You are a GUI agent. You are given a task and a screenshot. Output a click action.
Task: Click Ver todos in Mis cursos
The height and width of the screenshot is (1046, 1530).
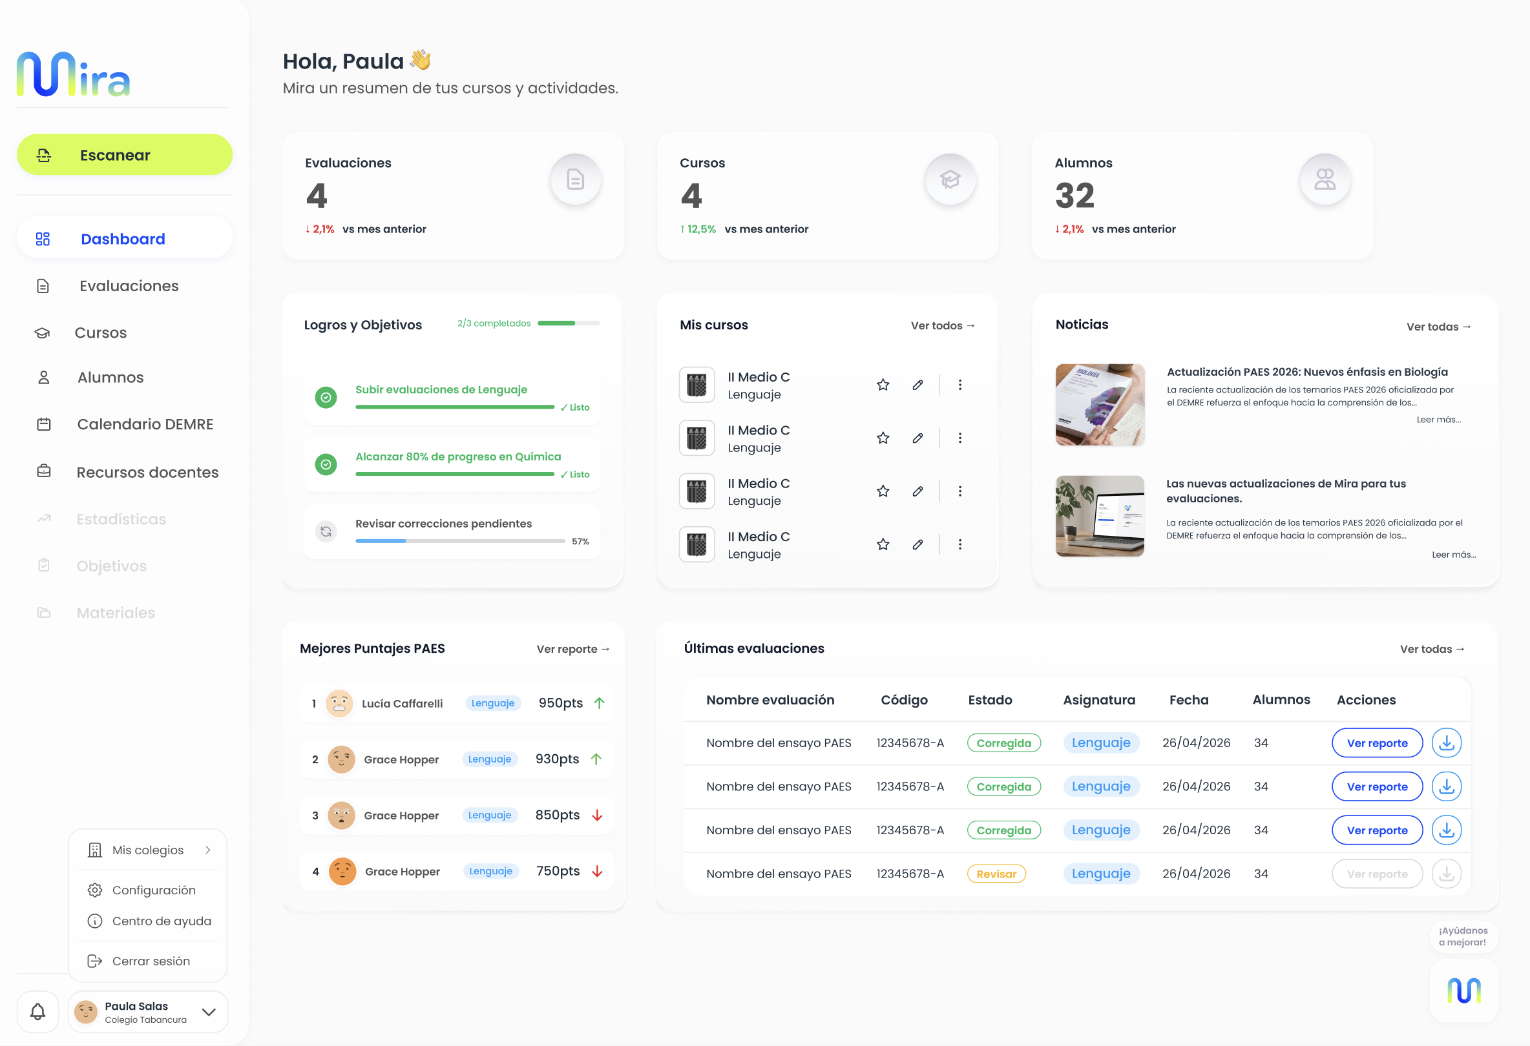tap(943, 325)
